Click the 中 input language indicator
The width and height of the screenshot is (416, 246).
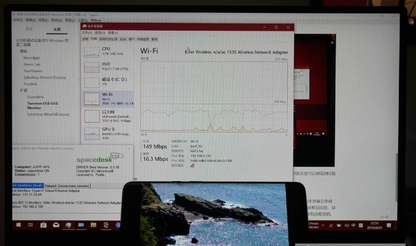(353, 225)
